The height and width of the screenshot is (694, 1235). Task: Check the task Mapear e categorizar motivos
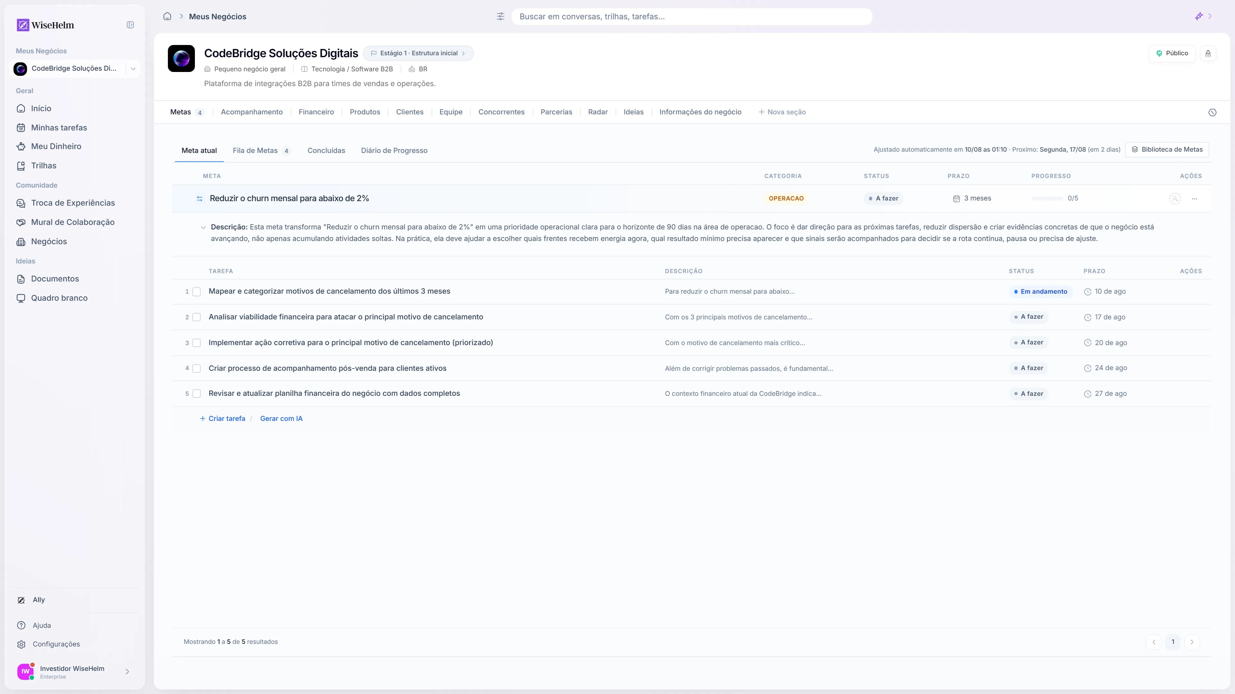pyautogui.click(x=197, y=292)
